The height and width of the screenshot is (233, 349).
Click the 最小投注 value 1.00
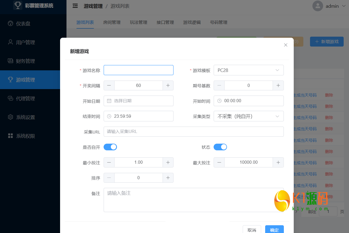[139, 162]
